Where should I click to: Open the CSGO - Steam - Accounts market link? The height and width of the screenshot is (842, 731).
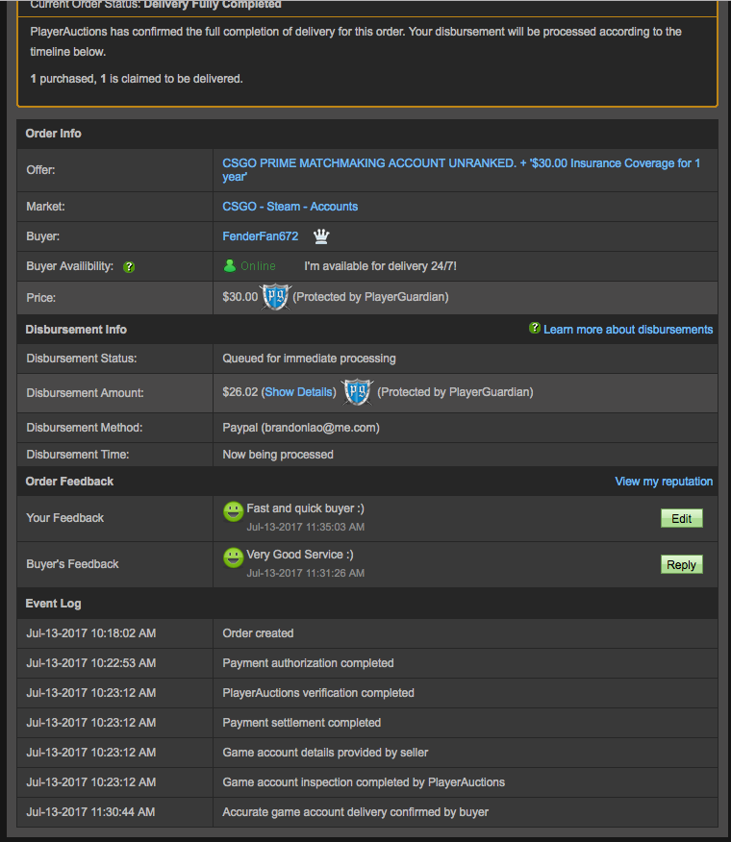pos(290,207)
